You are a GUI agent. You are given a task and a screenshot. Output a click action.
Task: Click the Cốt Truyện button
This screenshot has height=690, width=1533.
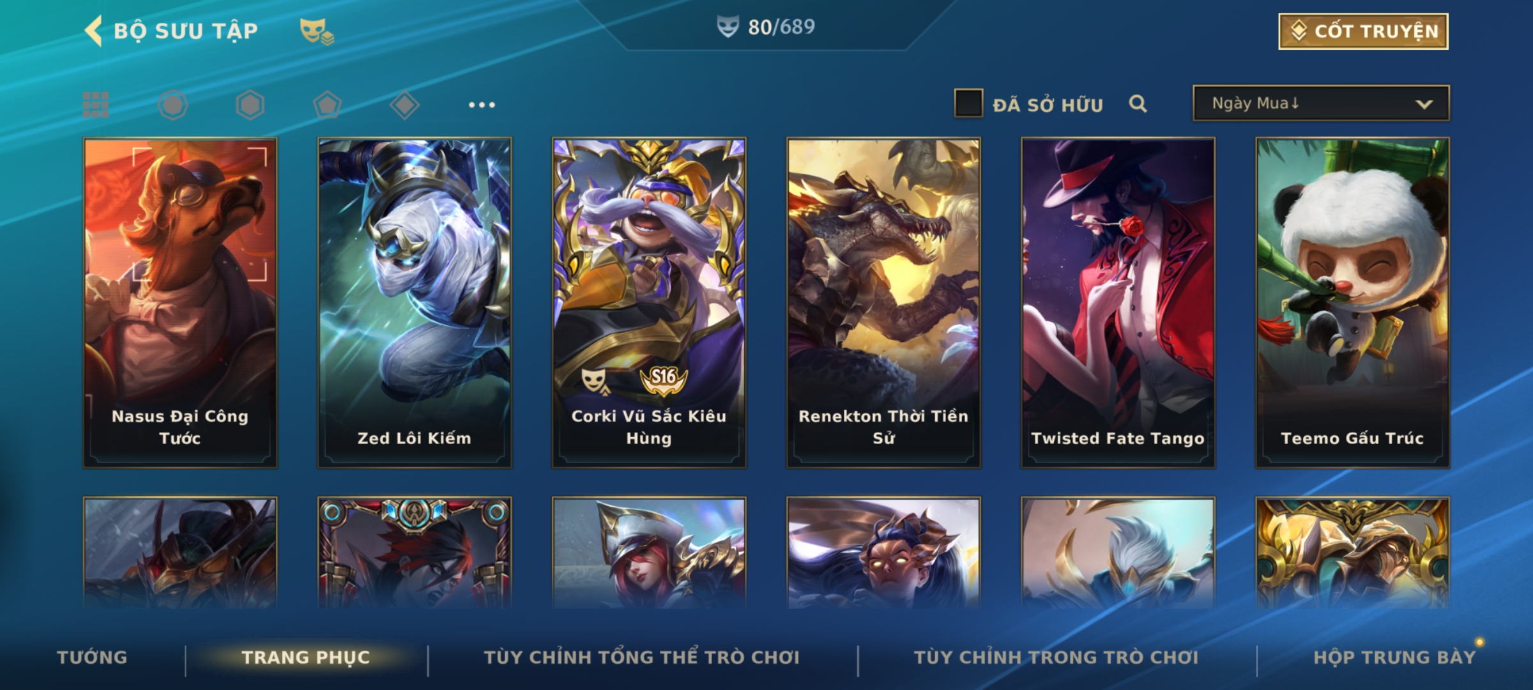pyautogui.click(x=1363, y=31)
